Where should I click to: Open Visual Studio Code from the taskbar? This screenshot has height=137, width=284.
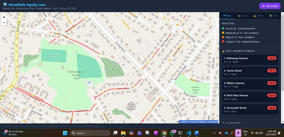[x=188, y=133]
